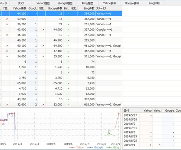Click the Google column header in history table
181x150 pixels.
pos(168,111)
